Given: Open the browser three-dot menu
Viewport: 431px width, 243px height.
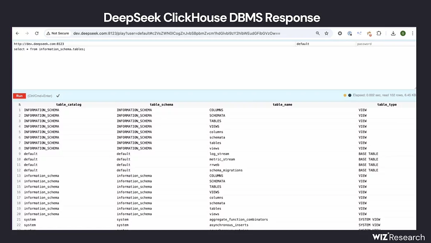Looking at the screenshot, I should coord(412,33).
